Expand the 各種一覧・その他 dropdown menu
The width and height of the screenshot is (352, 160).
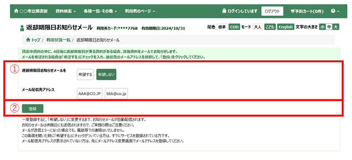(x=100, y=11)
